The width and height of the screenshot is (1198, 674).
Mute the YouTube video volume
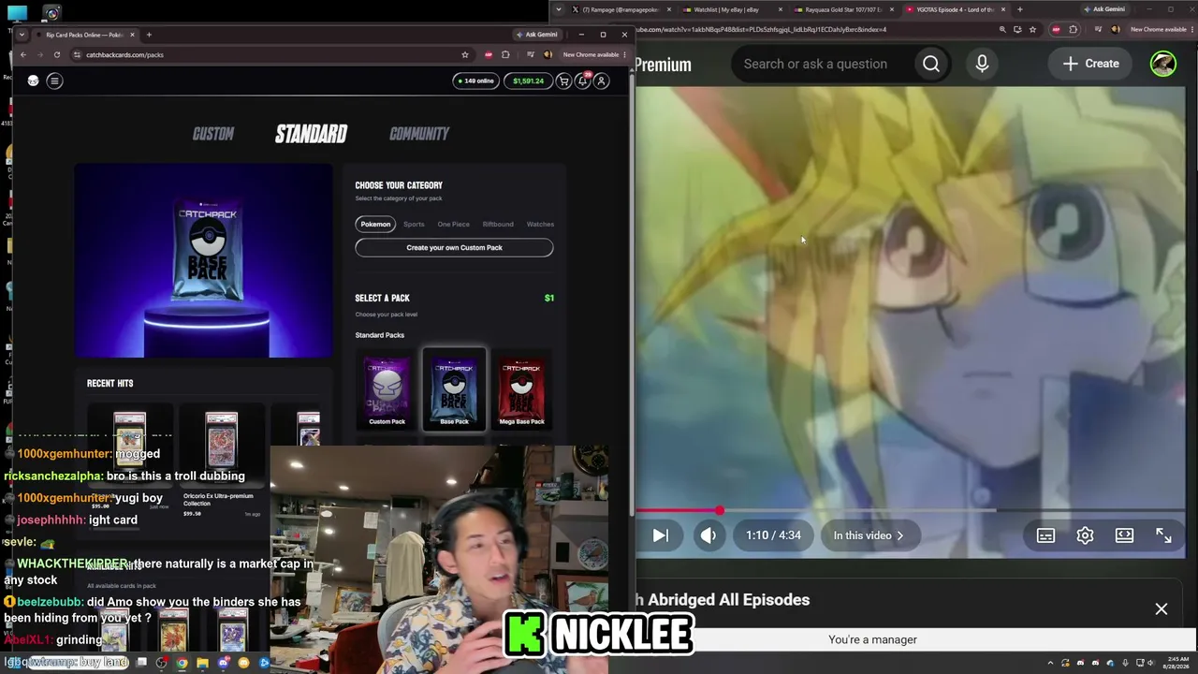tap(709, 535)
